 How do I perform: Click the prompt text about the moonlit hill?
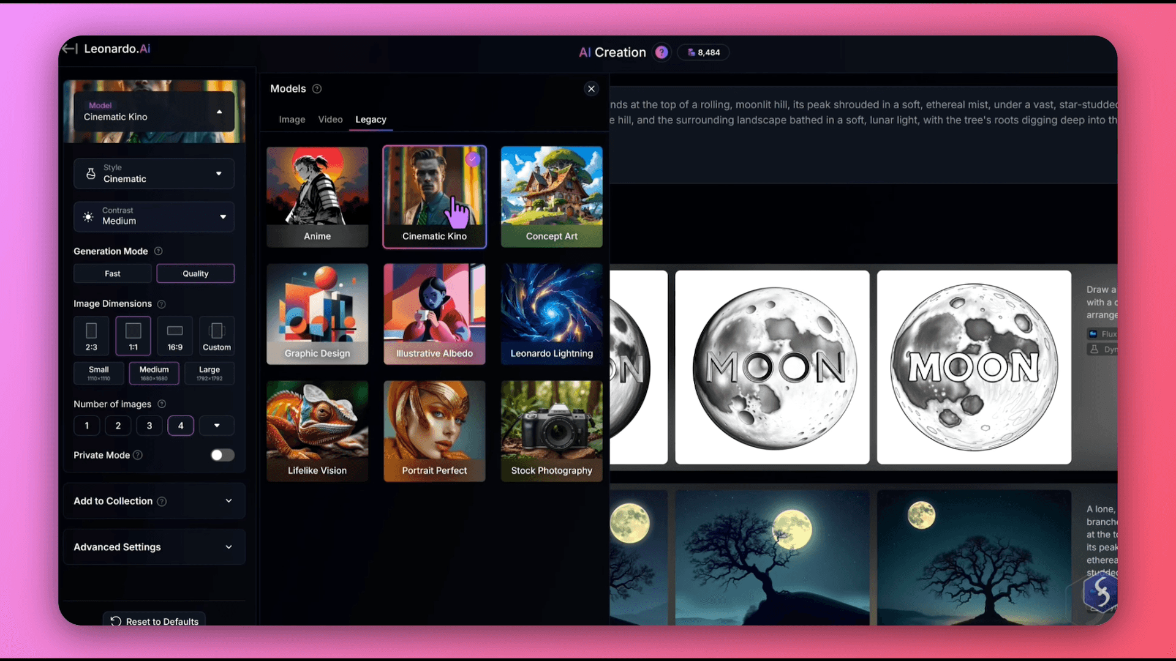pyautogui.click(x=864, y=113)
